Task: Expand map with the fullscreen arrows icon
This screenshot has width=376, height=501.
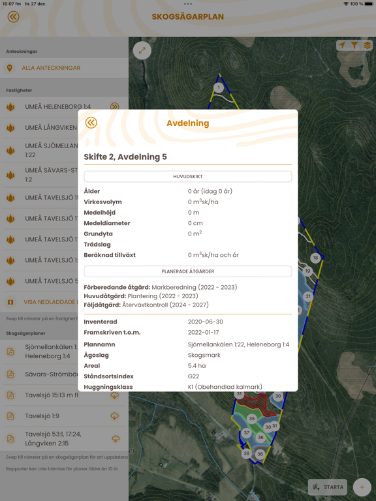Action: pos(142,50)
